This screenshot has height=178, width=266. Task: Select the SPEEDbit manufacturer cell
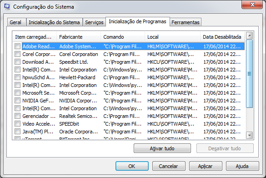click(x=69, y=124)
